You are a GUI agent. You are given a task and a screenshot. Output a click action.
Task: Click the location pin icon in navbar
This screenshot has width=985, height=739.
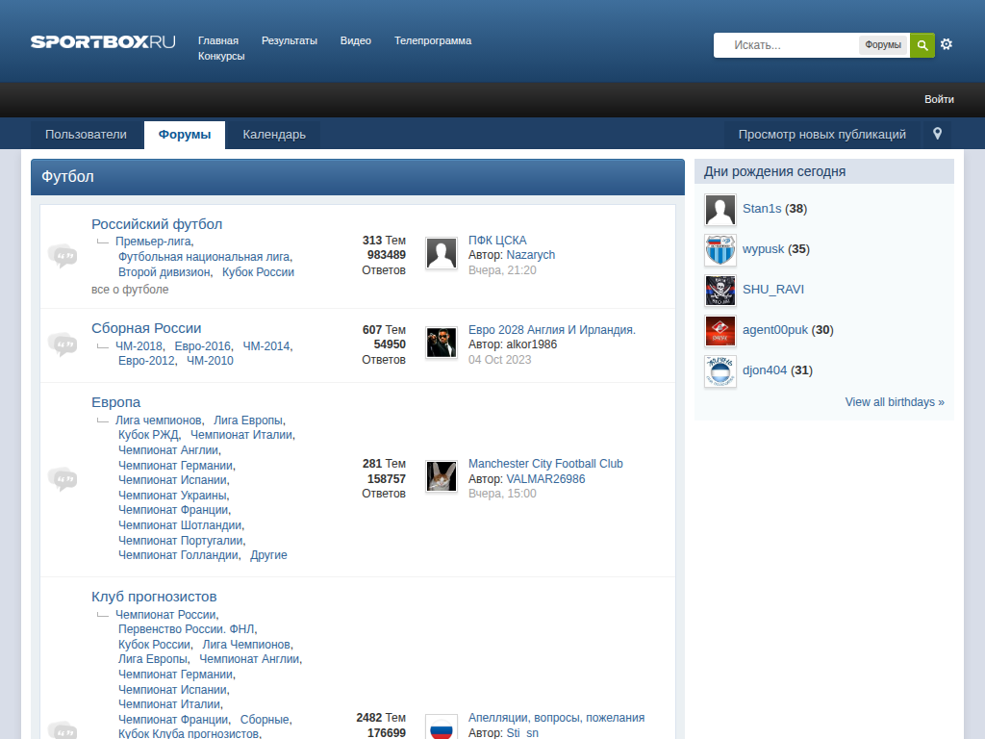[x=937, y=135]
